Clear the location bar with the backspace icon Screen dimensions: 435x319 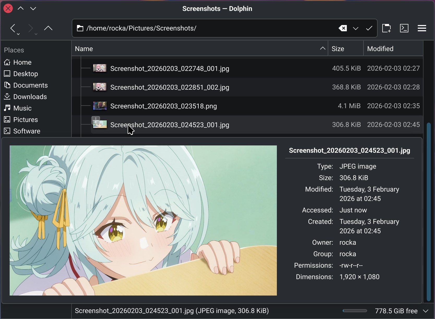pyautogui.click(x=343, y=28)
